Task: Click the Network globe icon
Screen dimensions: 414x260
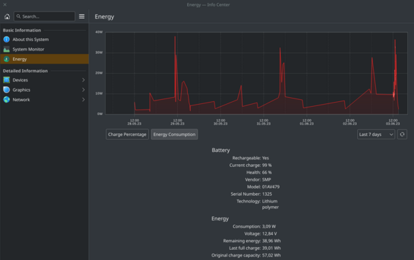Action: click(7, 99)
